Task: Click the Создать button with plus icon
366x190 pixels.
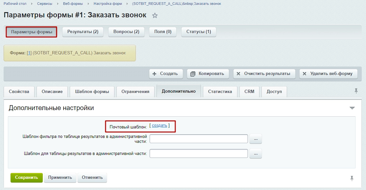Action: pyautogui.click(x=166, y=74)
